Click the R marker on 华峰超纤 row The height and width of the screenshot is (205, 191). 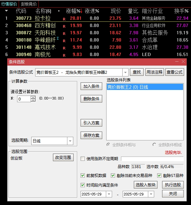[64, 41]
